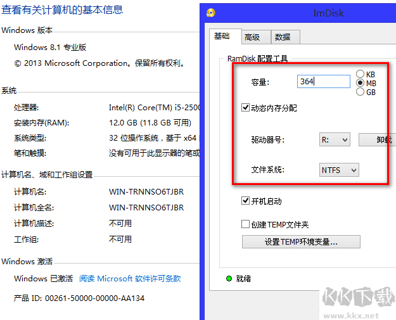Screen dimensions: 396x320
Task: Click the Windows 已激活 status text
Action: pos(43,278)
